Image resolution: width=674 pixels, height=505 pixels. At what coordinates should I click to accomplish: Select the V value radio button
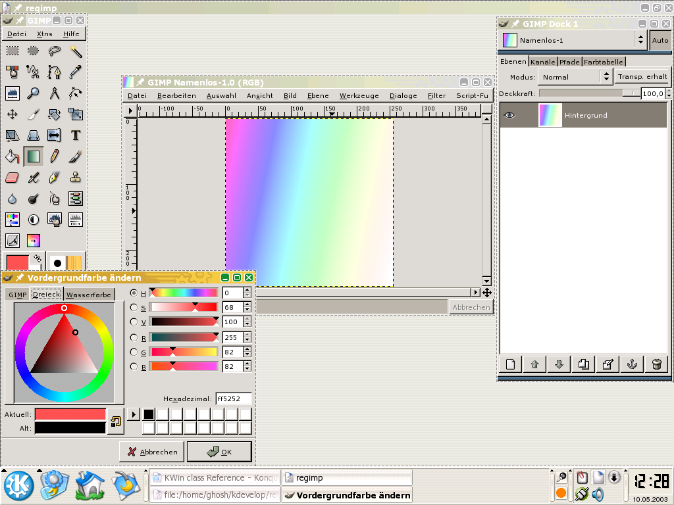[134, 322]
